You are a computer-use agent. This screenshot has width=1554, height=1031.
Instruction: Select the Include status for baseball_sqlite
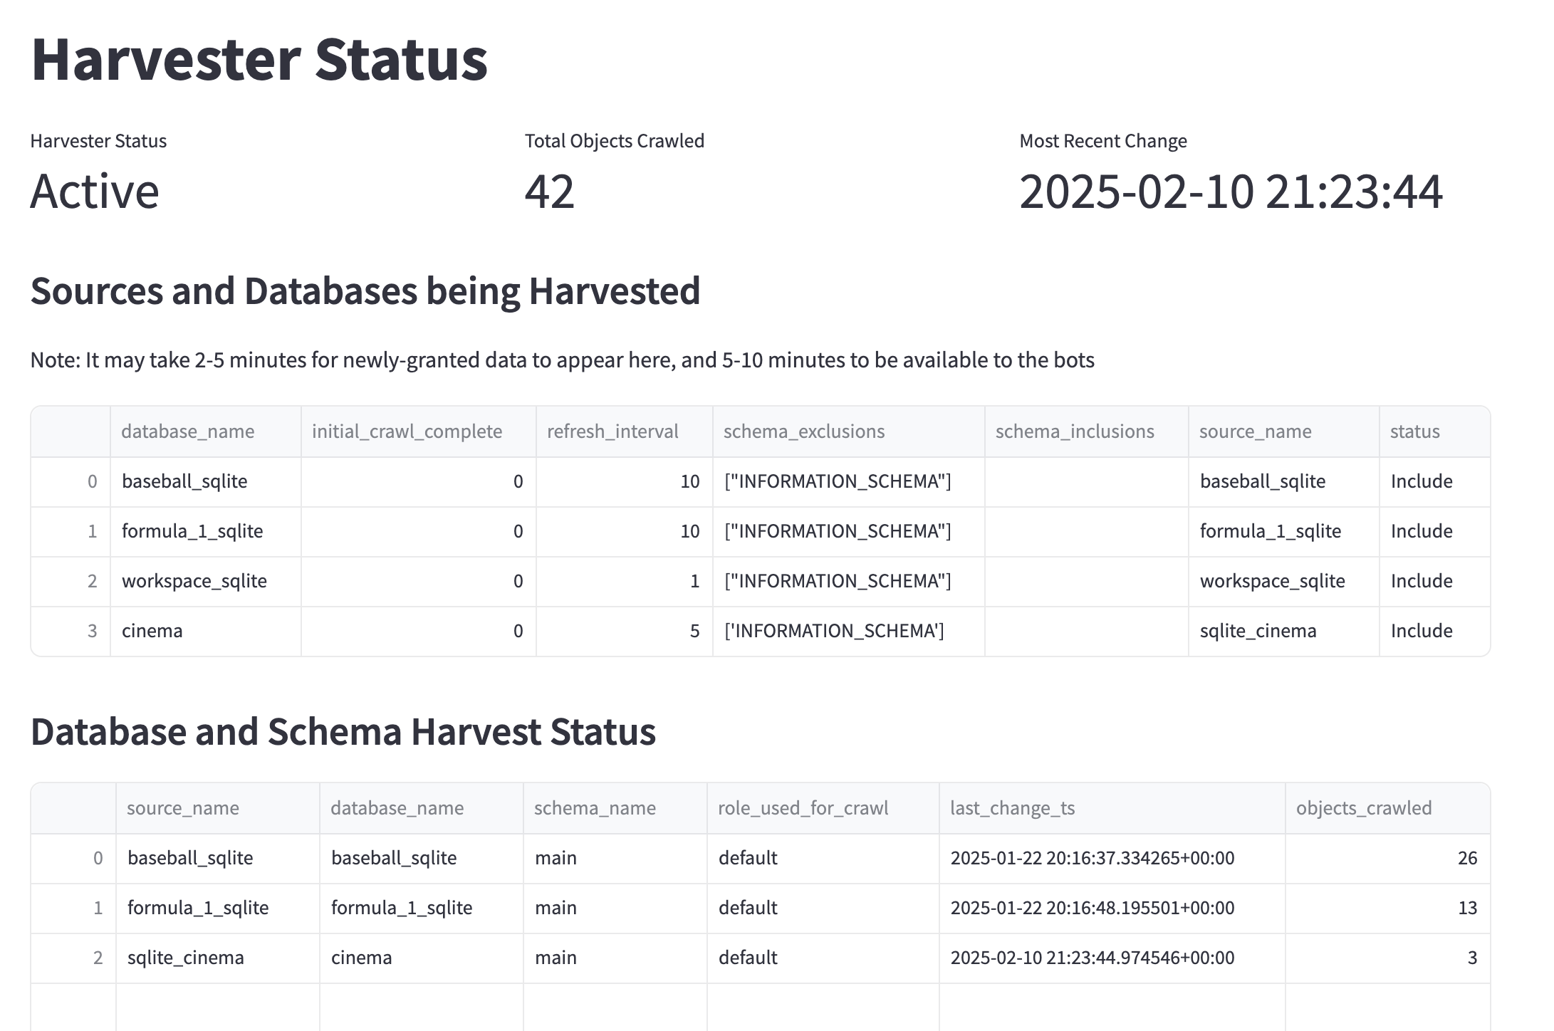point(1422,481)
